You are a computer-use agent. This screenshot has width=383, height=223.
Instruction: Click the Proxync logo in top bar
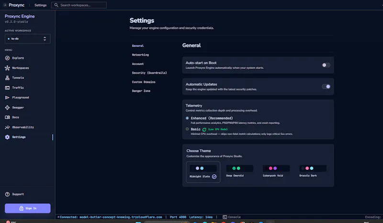pos(5,5)
